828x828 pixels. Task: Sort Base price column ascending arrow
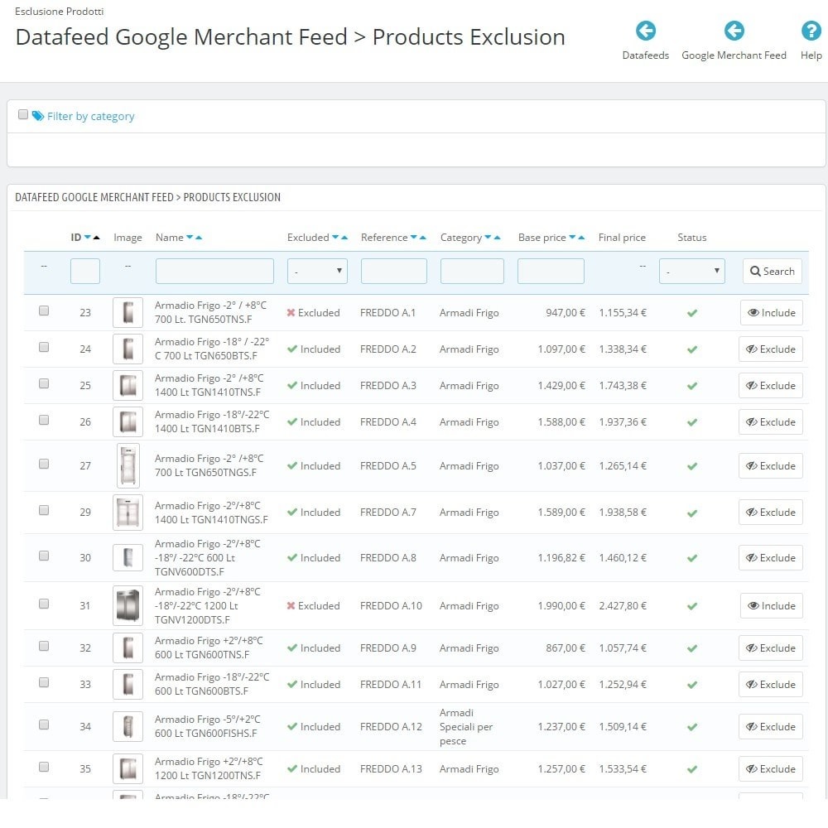point(581,237)
